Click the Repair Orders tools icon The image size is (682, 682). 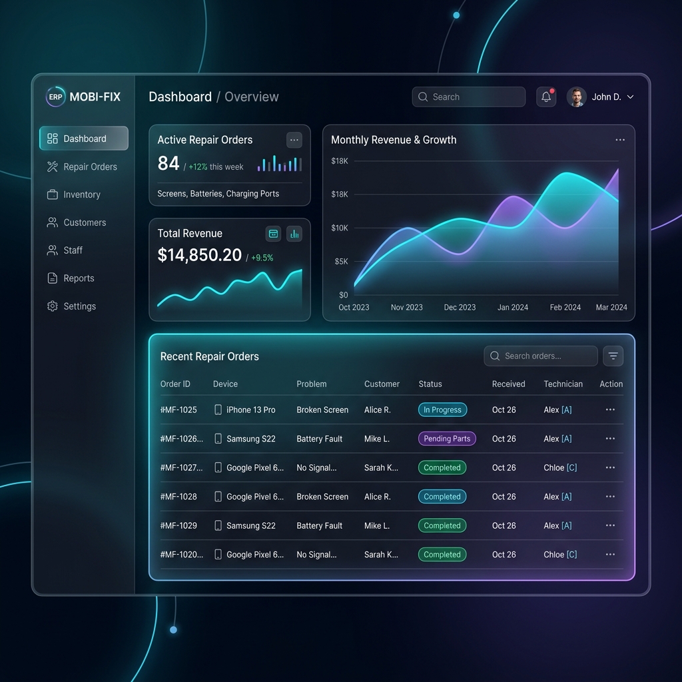click(53, 167)
